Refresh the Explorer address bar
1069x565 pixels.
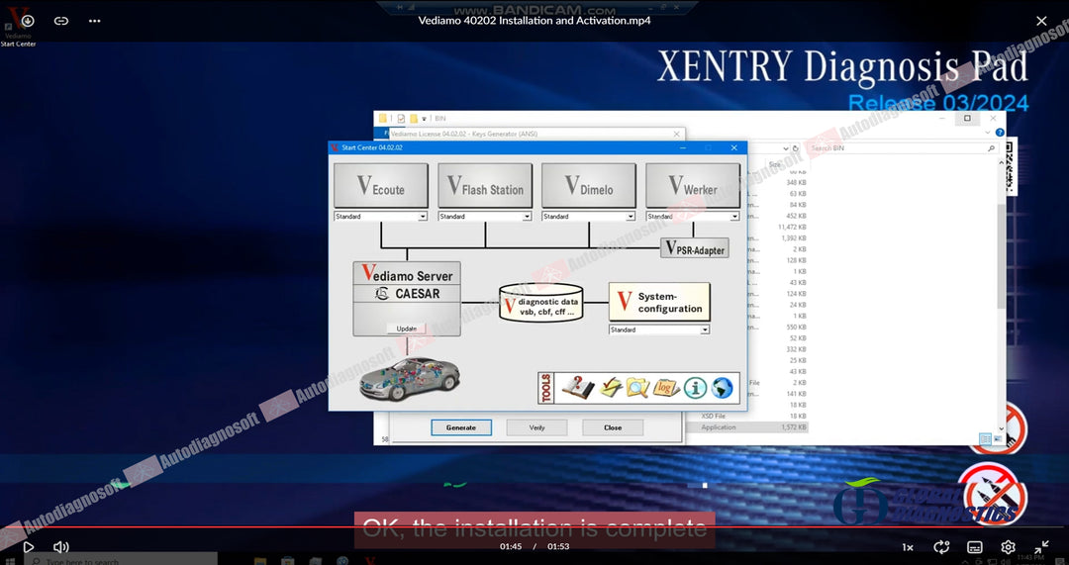[796, 147]
